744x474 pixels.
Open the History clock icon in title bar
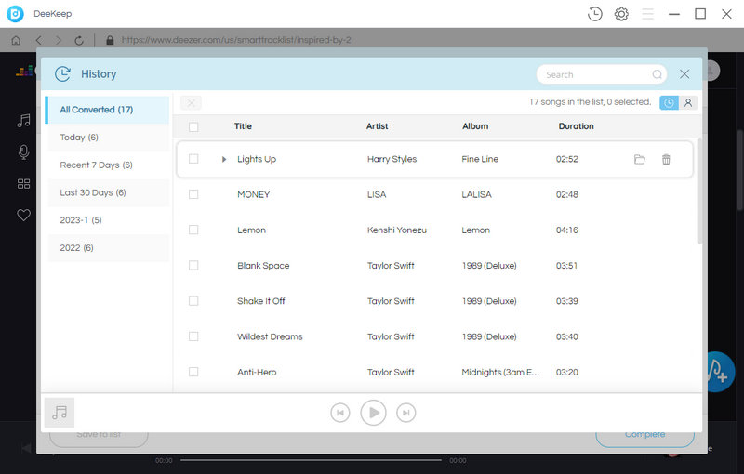[594, 14]
